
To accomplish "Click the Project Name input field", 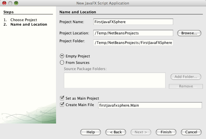I will (x=133, y=22).
